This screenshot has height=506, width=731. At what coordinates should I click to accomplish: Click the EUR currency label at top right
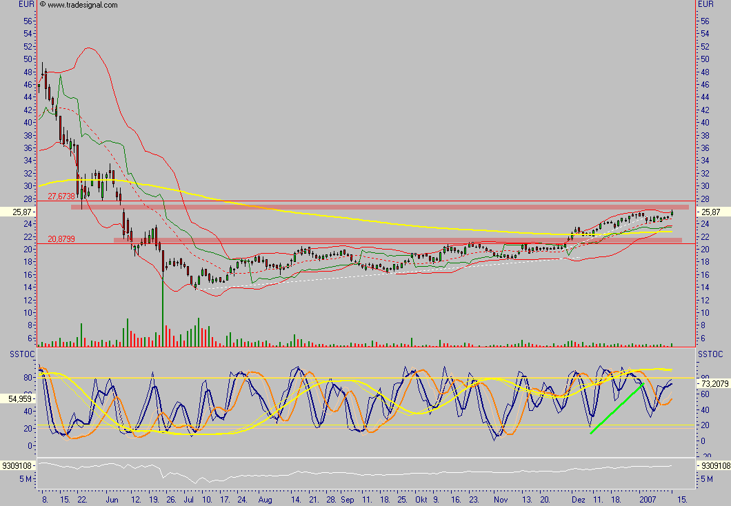(x=705, y=4)
